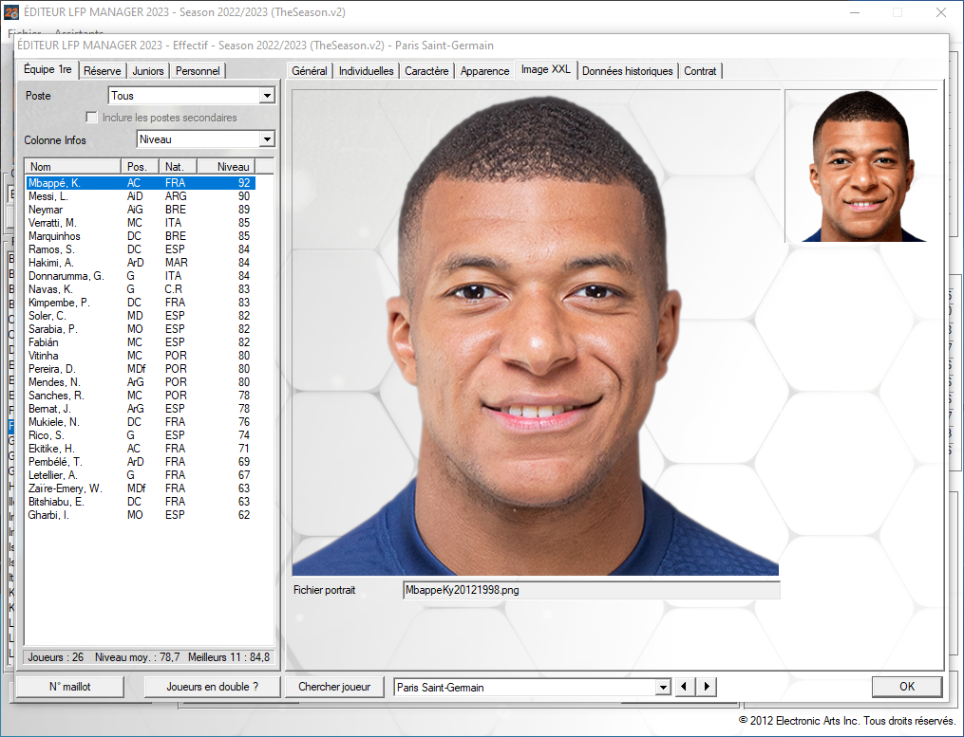The image size is (964, 737).
Task: Select player Rico, S. in list
Action: (141, 435)
